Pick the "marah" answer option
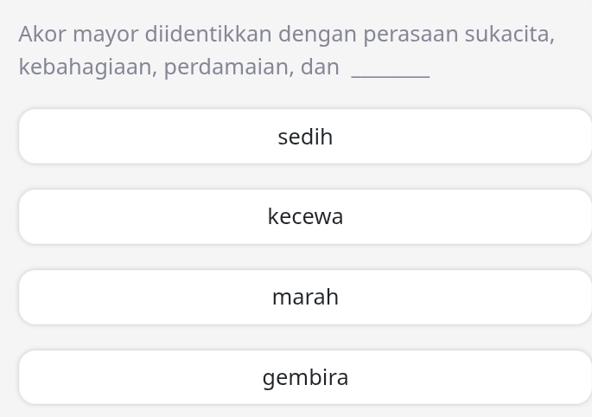Image resolution: width=592 pixels, height=417 pixels. (305, 298)
